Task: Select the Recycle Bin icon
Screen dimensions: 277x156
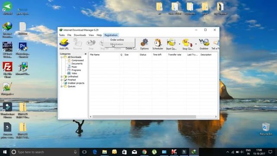Action: [266, 129]
